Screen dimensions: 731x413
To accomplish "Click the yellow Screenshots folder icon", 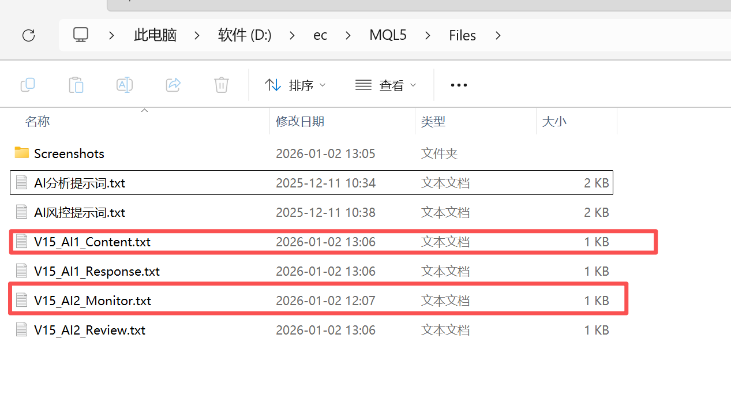I will [21, 153].
